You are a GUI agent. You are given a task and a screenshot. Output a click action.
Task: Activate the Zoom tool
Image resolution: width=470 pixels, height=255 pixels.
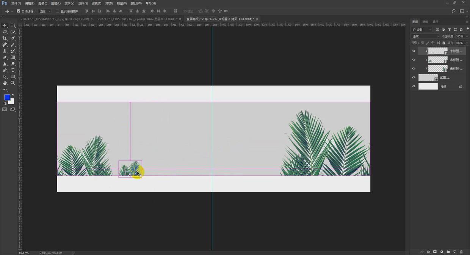(13, 83)
